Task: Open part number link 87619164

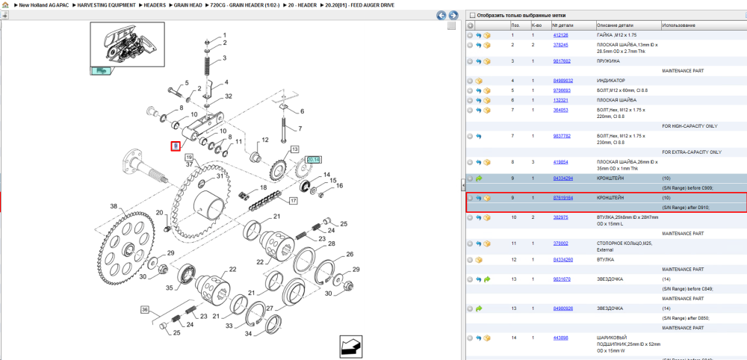Action: point(562,198)
